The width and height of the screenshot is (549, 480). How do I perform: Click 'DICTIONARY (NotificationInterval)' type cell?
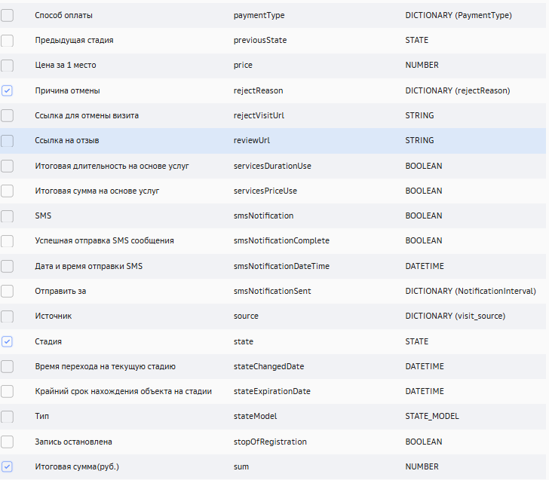click(471, 291)
